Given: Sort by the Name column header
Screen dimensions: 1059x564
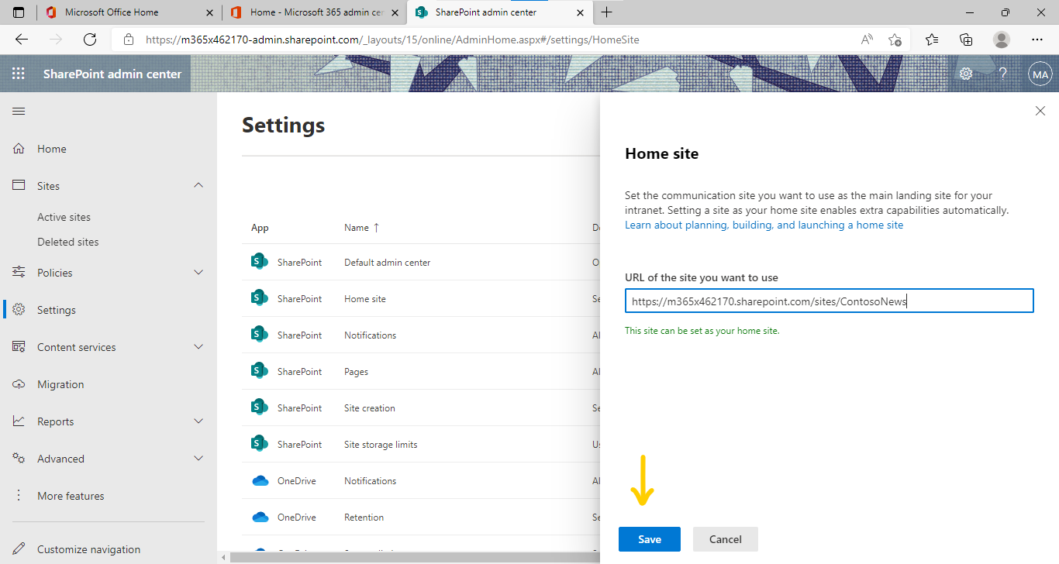Looking at the screenshot, I should point(362,228).
